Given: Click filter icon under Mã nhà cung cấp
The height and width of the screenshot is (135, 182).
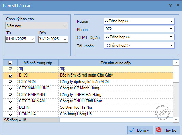Looking at the screenshot, I should pyautogui.click(x=21, y=69).
